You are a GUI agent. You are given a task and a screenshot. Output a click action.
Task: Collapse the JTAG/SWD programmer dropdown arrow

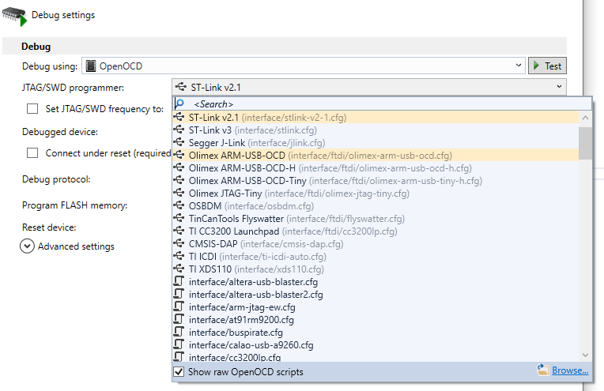(x=559, y=87)
